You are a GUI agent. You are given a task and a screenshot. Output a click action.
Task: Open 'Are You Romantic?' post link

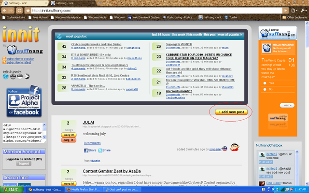point(179,91)
